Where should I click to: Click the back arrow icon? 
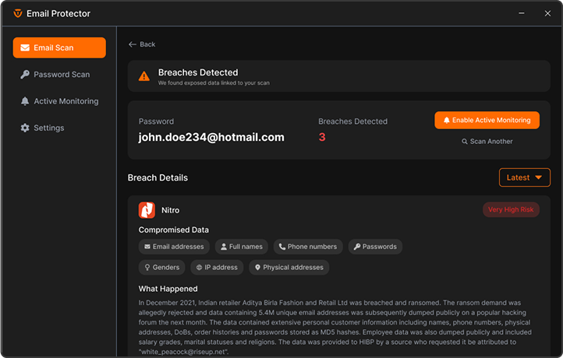pos(133,44)
